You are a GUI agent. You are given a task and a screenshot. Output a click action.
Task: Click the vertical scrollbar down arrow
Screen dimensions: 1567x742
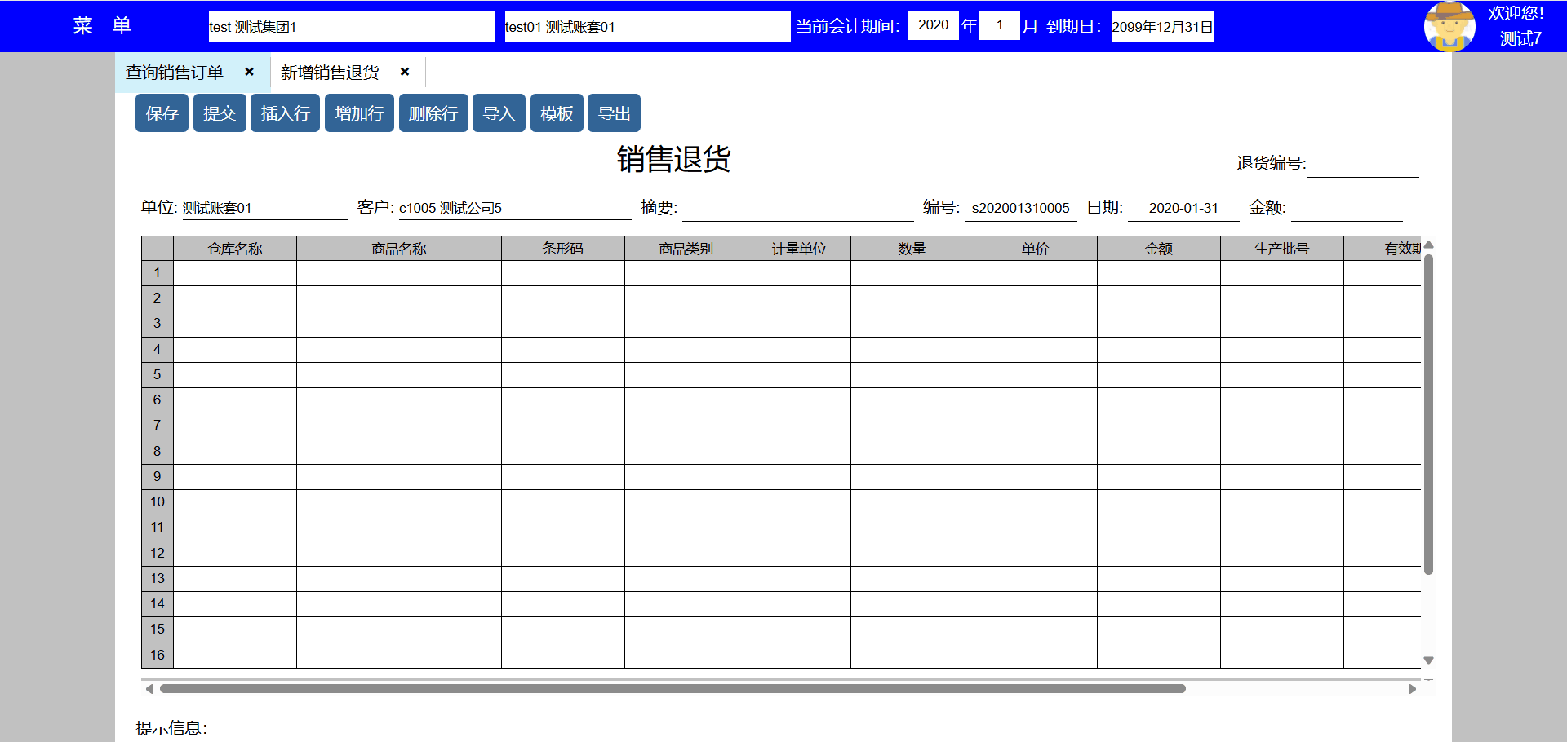(1428, 660)
